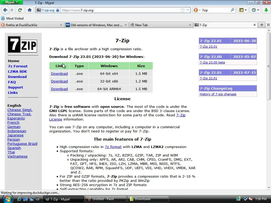Viewport: 271px width, 203px height.
Task: Click the magnifier search button
Action: tap(232, 10)
